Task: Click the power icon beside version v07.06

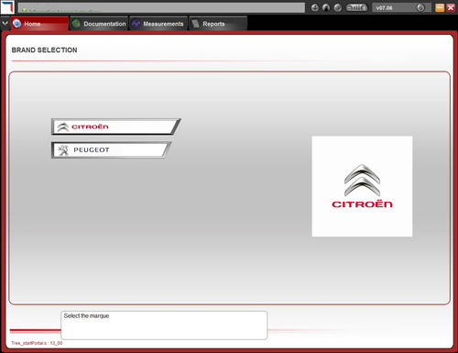Action: coord(420,7)
